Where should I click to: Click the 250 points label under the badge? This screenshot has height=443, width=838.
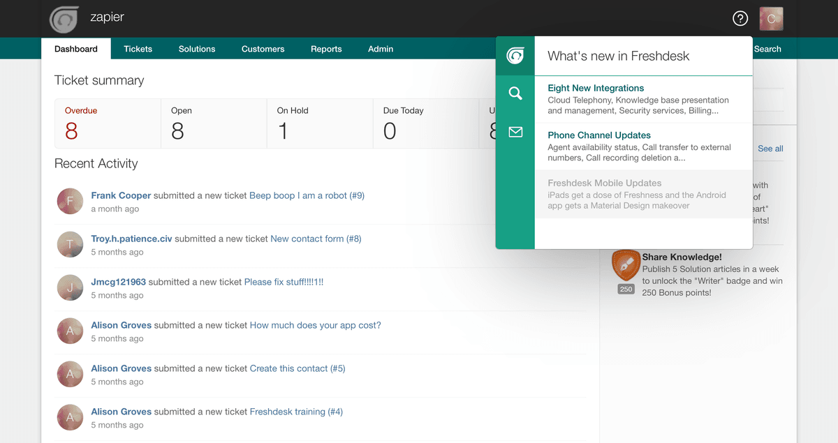(x=626, y=289)
